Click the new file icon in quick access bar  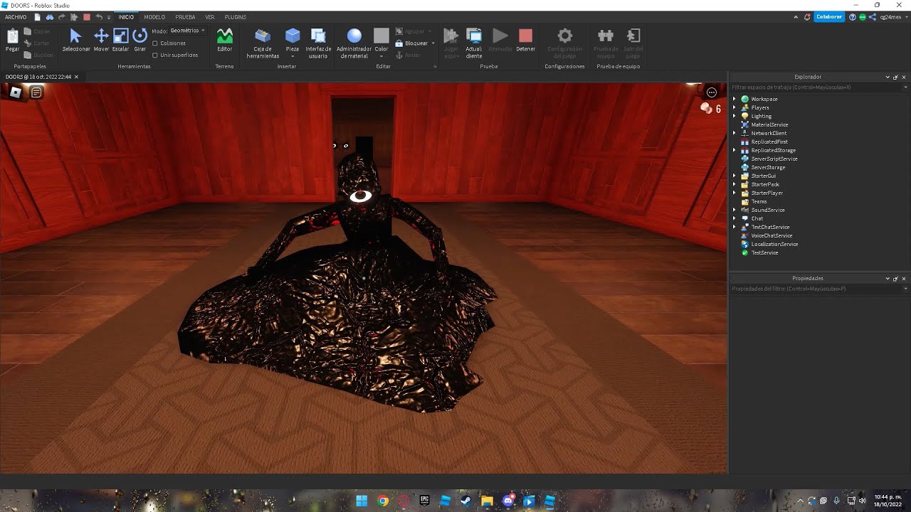(37, 16)
